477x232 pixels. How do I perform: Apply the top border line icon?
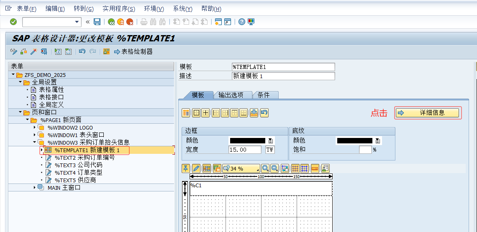(235, 113)
